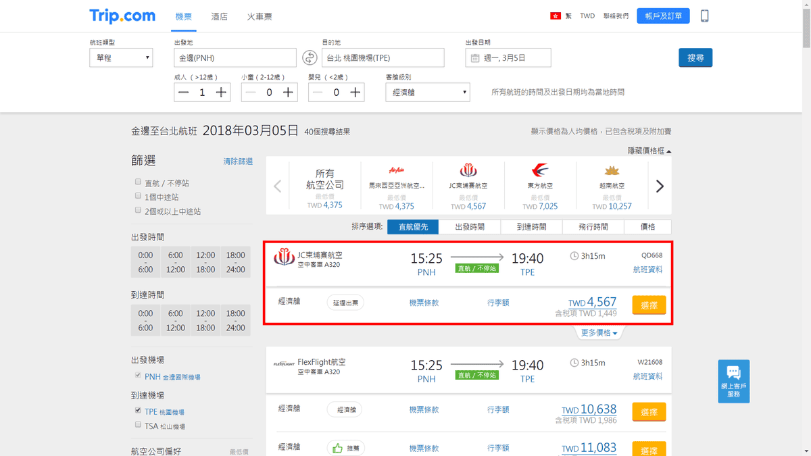811x456 pixels.
Task: Sort results by 到達時間
Action: pyautogui.click(x=531, y=227)
